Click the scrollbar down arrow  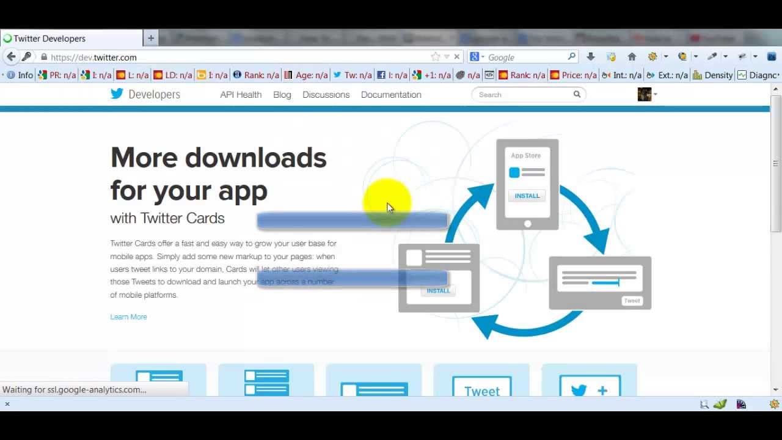[x=776, y=389]
